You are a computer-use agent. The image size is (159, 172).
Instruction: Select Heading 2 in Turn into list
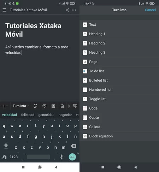[119, 43]
